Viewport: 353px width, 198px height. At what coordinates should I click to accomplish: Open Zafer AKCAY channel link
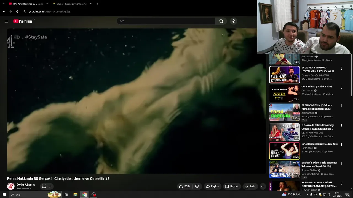pyautogui.click(x=308, y=113)
